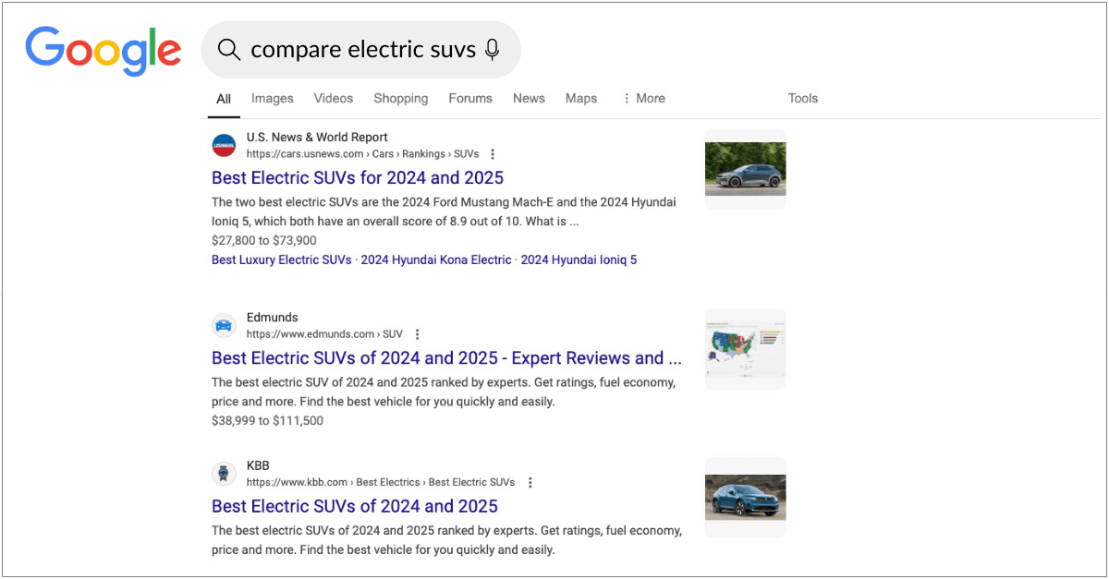The width and height of the screenshot is (1109, 579).
Task: Click the U.S. News favicon icon
Action: (x=224, y=145)
